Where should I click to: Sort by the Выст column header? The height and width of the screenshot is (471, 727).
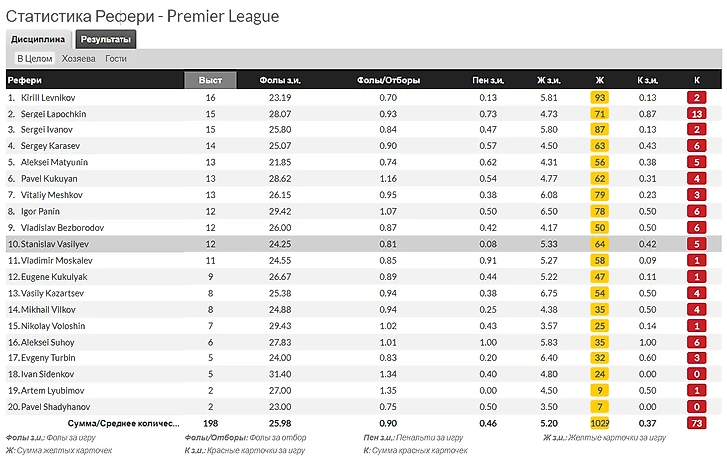(210, 80)
